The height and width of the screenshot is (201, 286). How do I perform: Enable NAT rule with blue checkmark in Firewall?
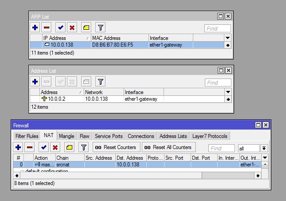coord(44,147)
